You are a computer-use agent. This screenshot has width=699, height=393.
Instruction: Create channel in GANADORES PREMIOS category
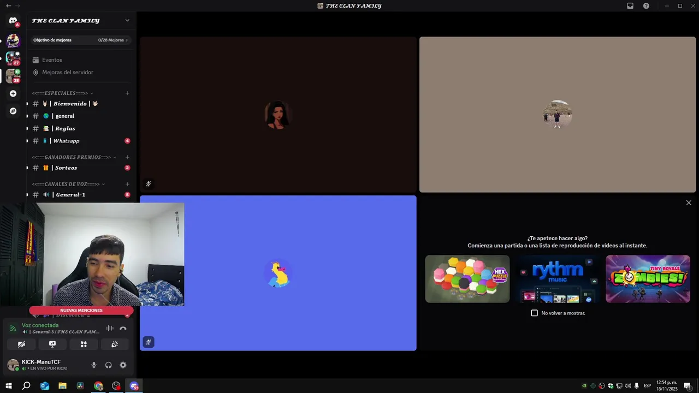(127, 157)
